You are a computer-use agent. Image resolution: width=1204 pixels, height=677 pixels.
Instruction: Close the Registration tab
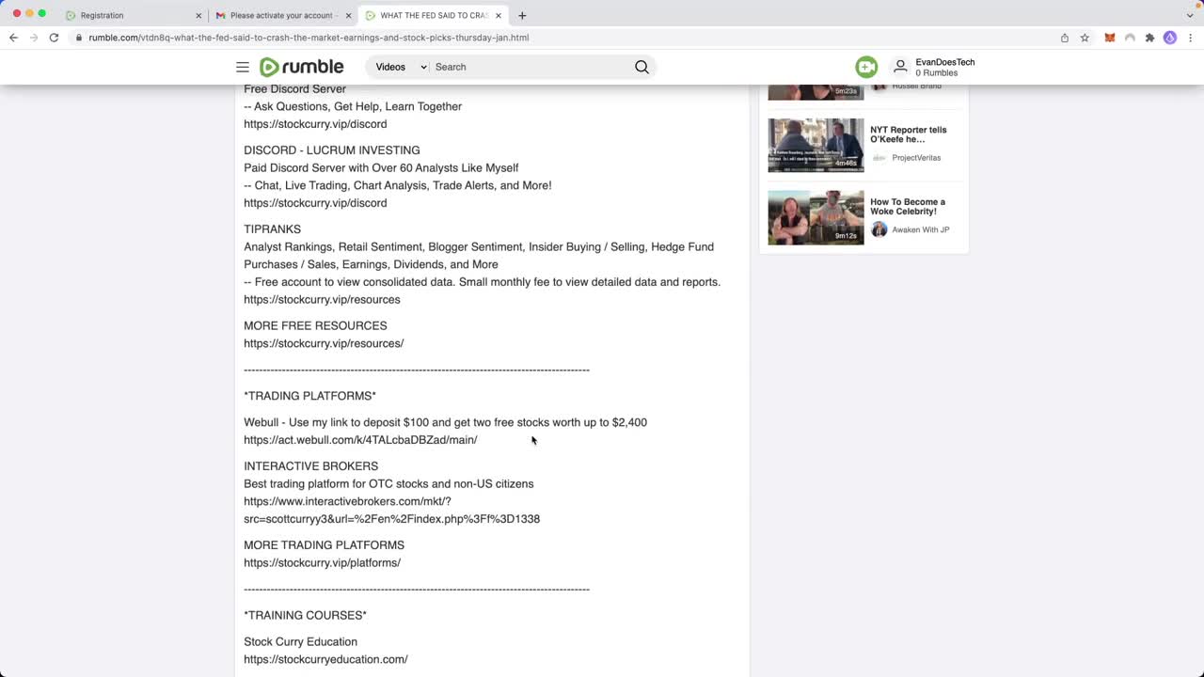click(x=198, y=15)
